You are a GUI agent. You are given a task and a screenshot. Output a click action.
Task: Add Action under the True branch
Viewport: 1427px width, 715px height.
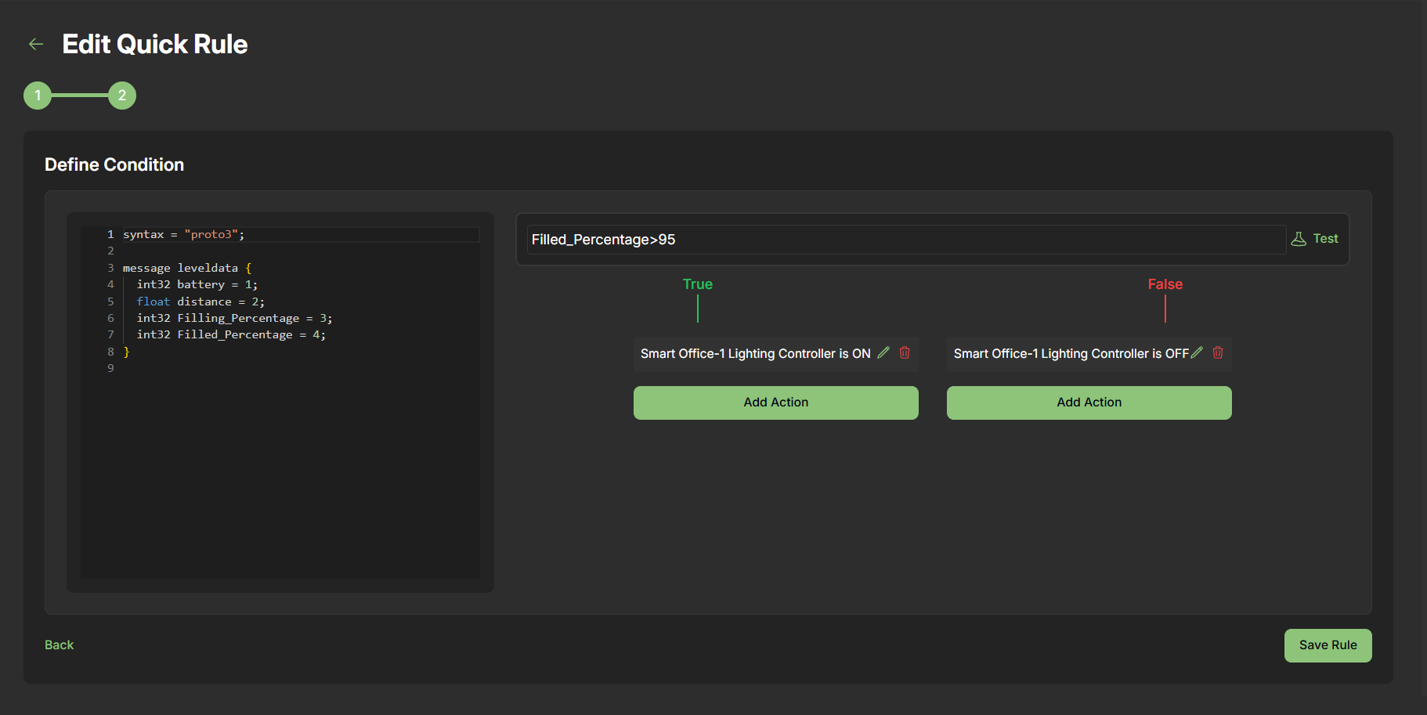[775, 402]
